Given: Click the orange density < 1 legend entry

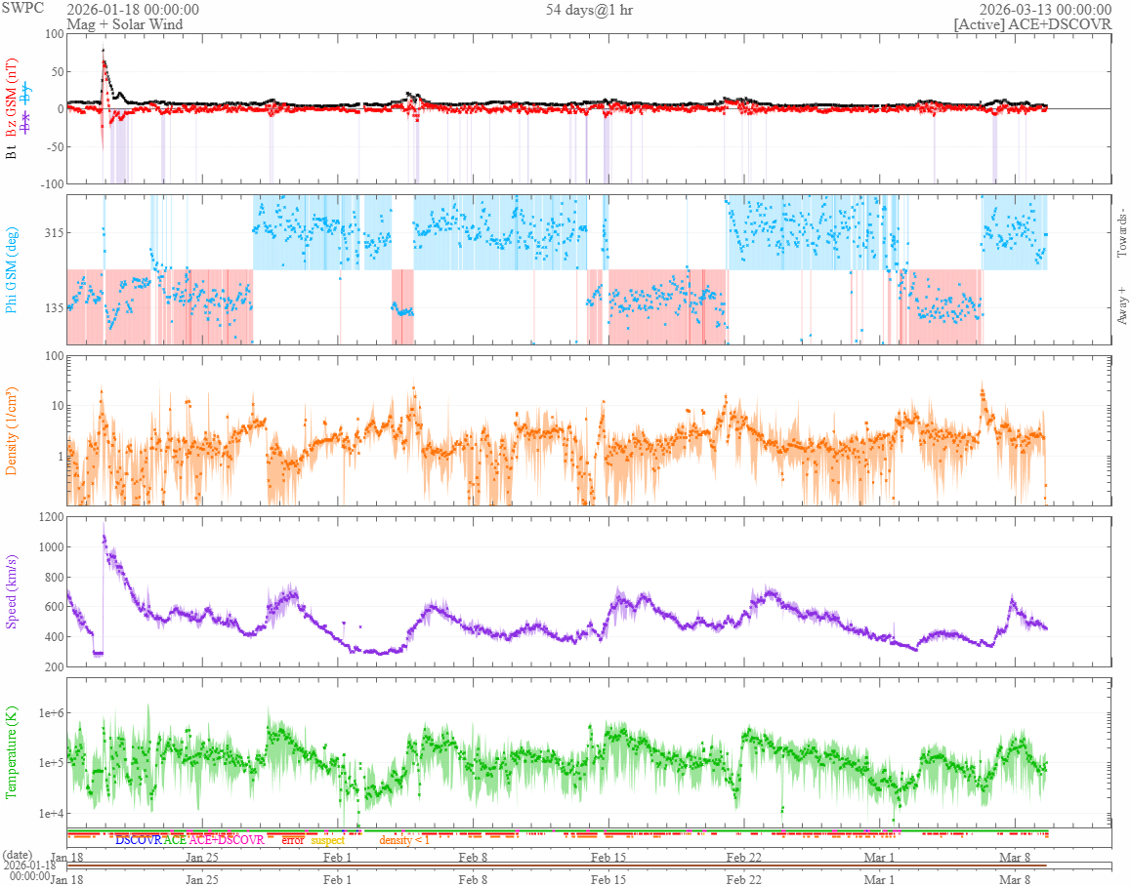Looking at the screenshot, I should [403, 840].
